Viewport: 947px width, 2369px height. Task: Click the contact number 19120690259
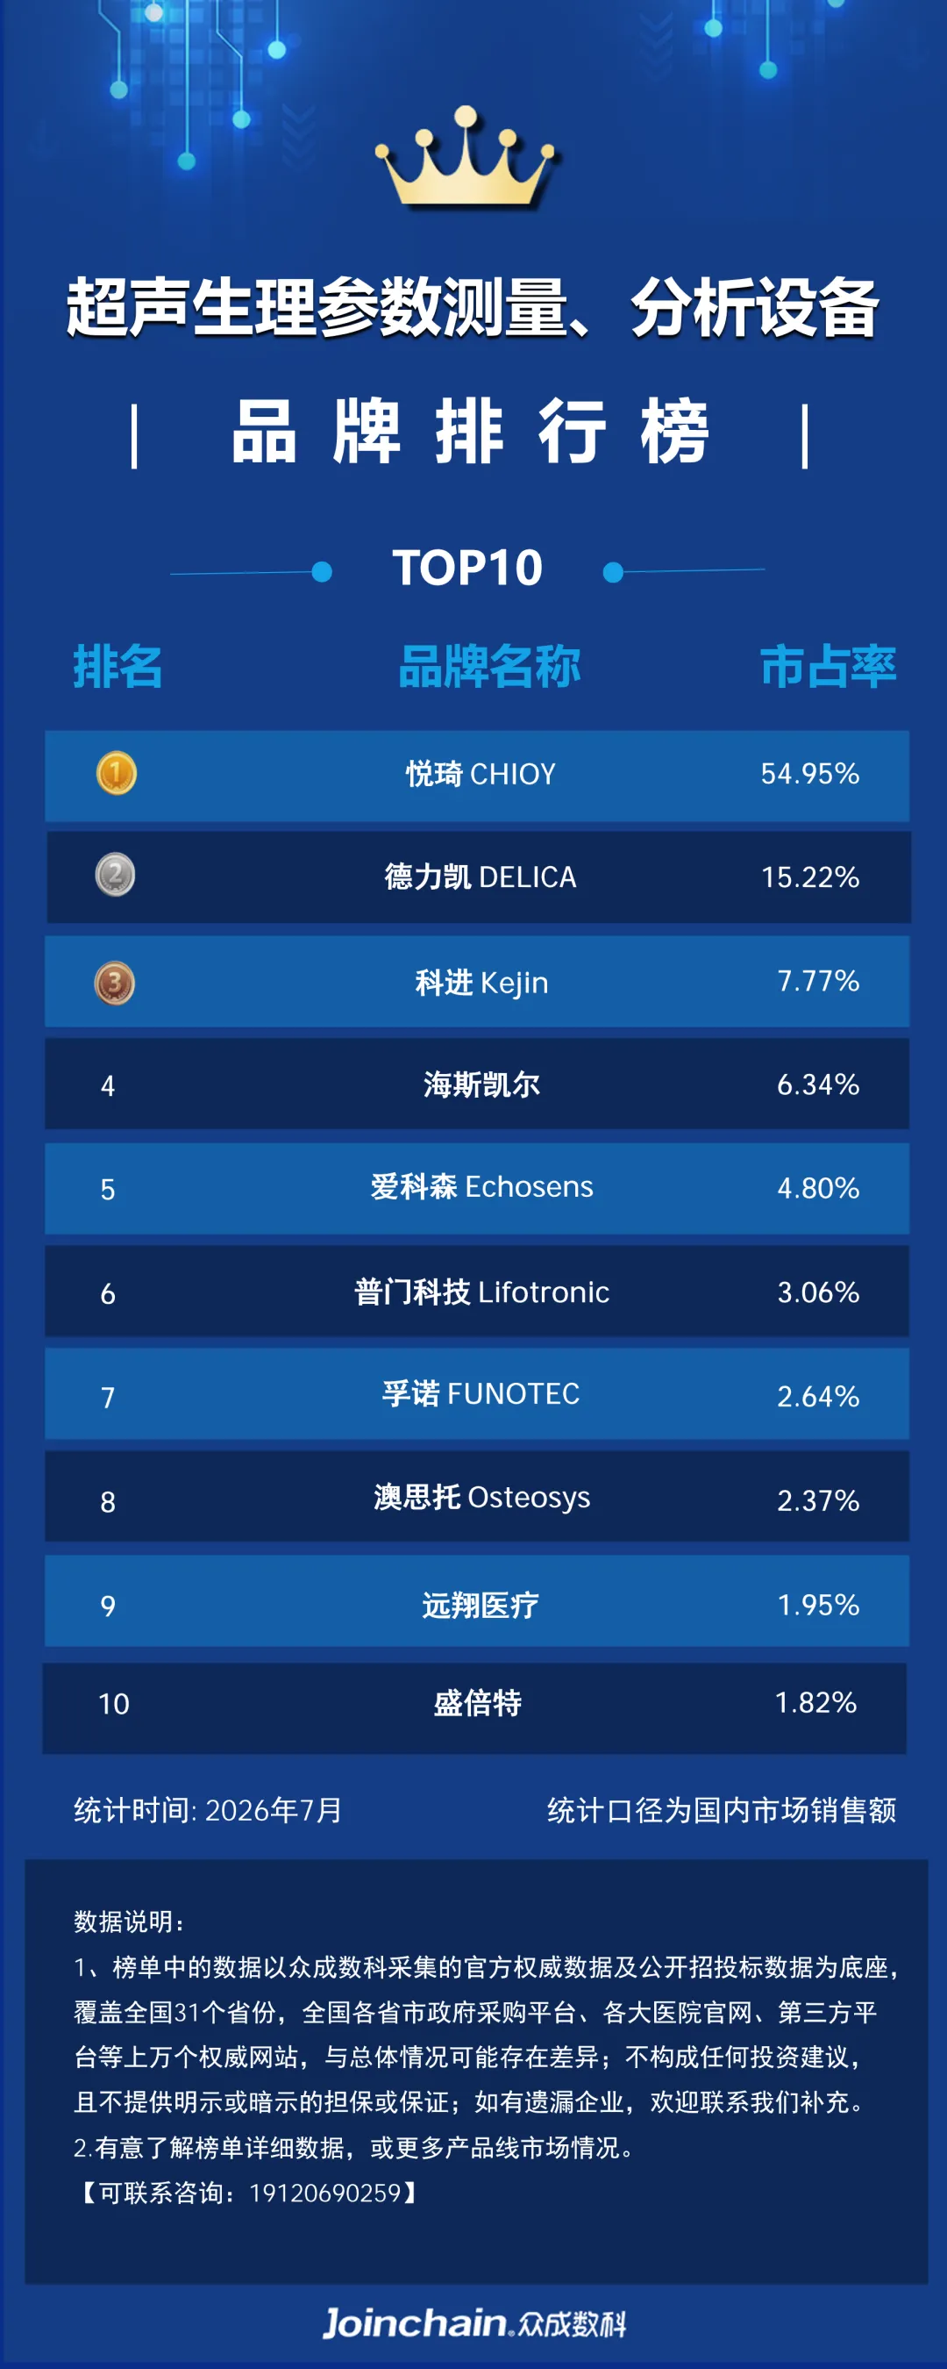coord(325,2193)
